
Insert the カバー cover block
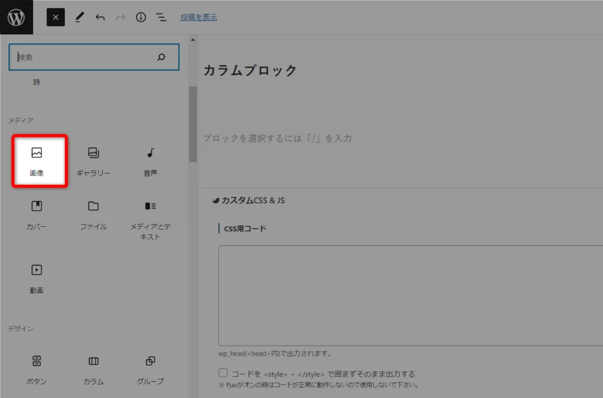coord(37,215)
